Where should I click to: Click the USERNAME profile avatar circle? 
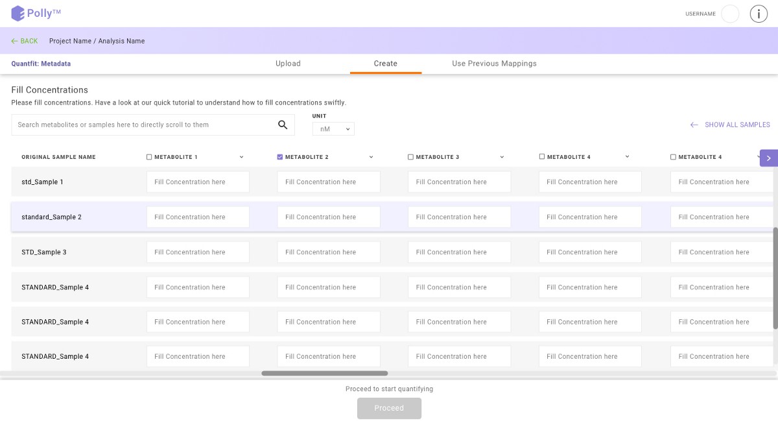[x=730, y=13]
